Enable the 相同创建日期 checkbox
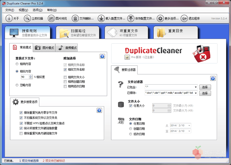 click(65, 82)
